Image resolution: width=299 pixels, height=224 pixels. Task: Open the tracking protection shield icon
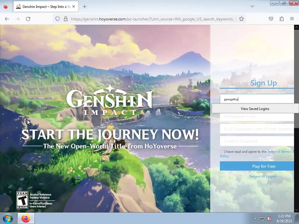(x=58, y=19)
